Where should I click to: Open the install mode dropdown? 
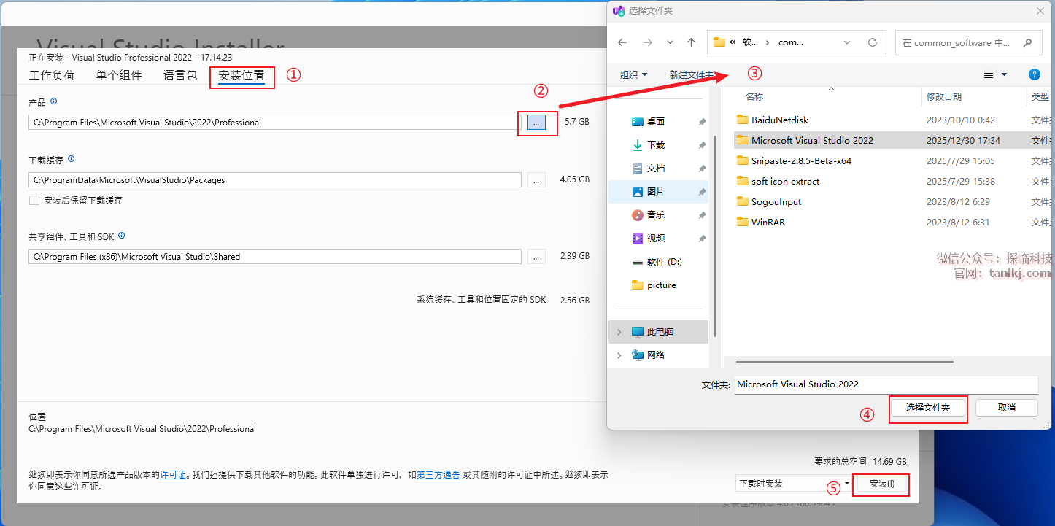846,483
